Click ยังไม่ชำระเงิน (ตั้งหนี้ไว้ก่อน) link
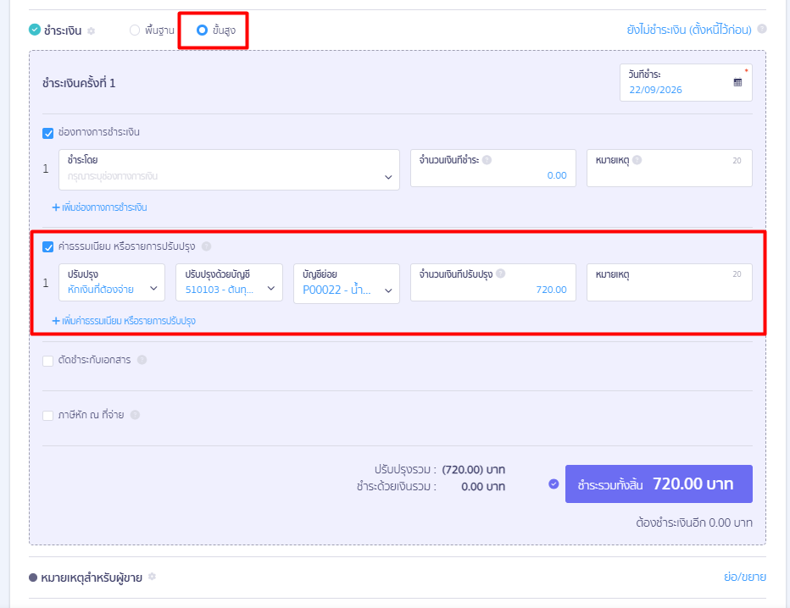 (x=689, y=30)
